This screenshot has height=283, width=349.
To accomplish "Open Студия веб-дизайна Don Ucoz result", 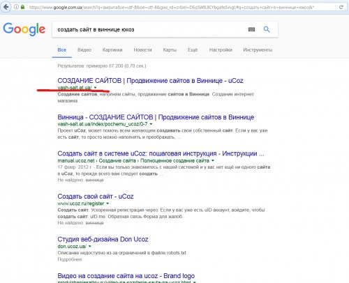I will pyautogui.click(x=103, y=239).
